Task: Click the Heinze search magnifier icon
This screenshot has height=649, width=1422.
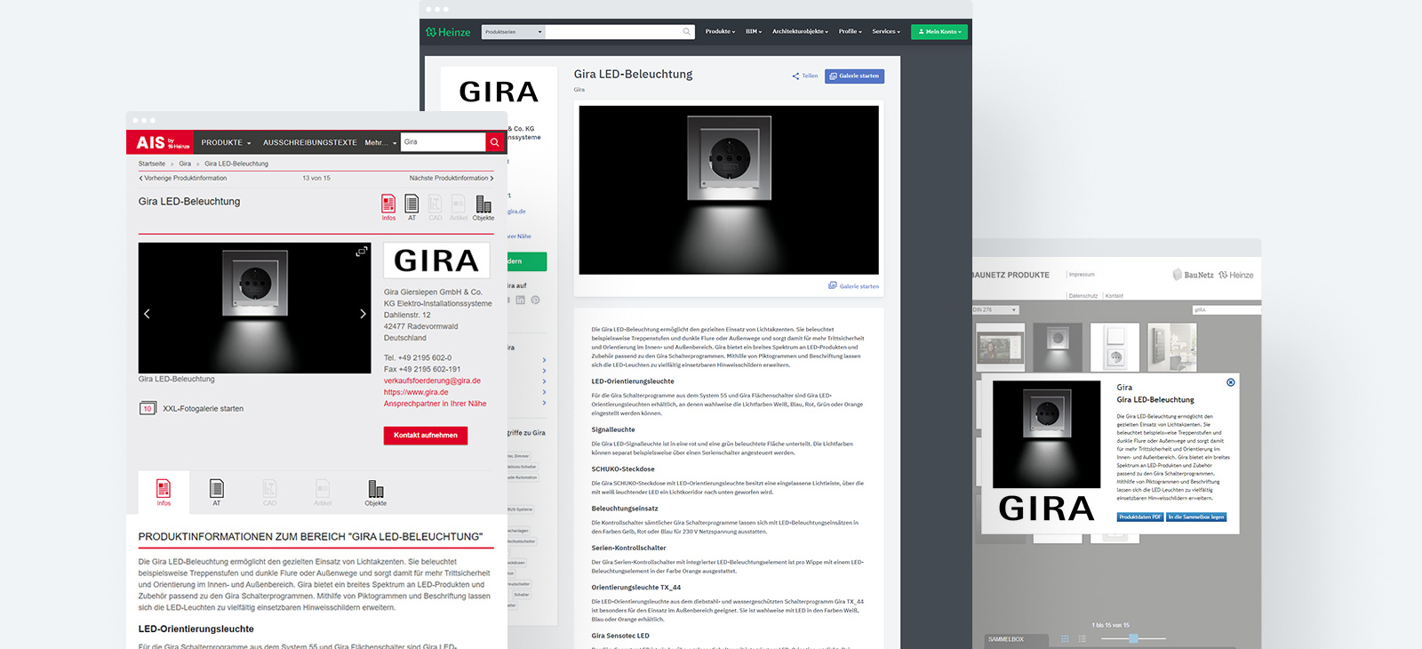Action: 687,32
